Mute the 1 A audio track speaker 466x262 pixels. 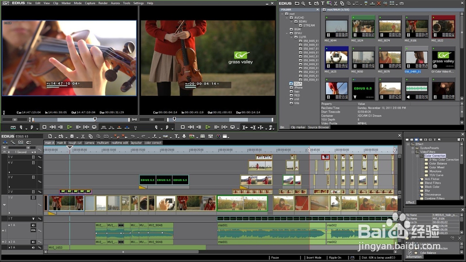(x=33, y=225)
